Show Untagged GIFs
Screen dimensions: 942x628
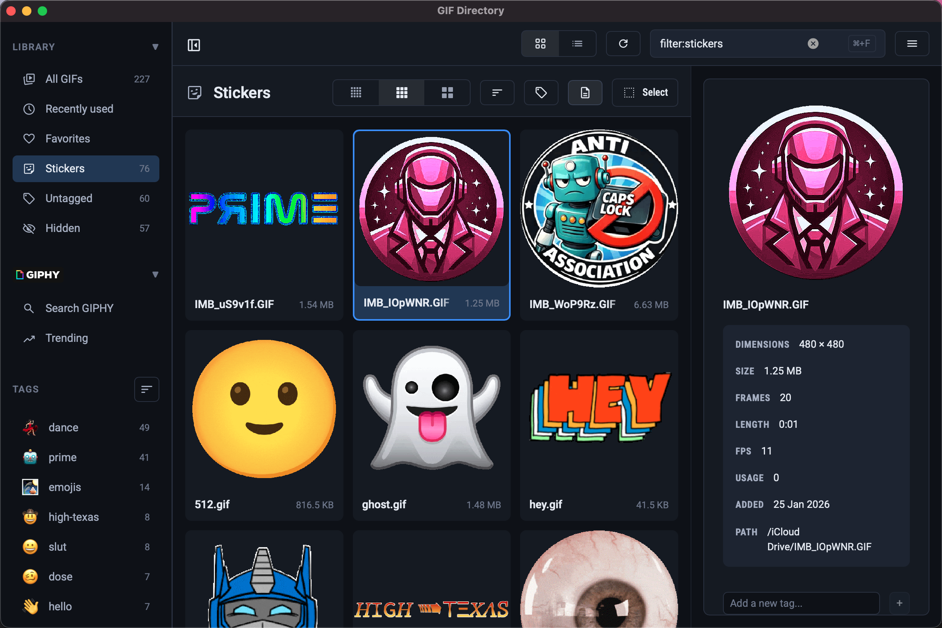point(86,198)
